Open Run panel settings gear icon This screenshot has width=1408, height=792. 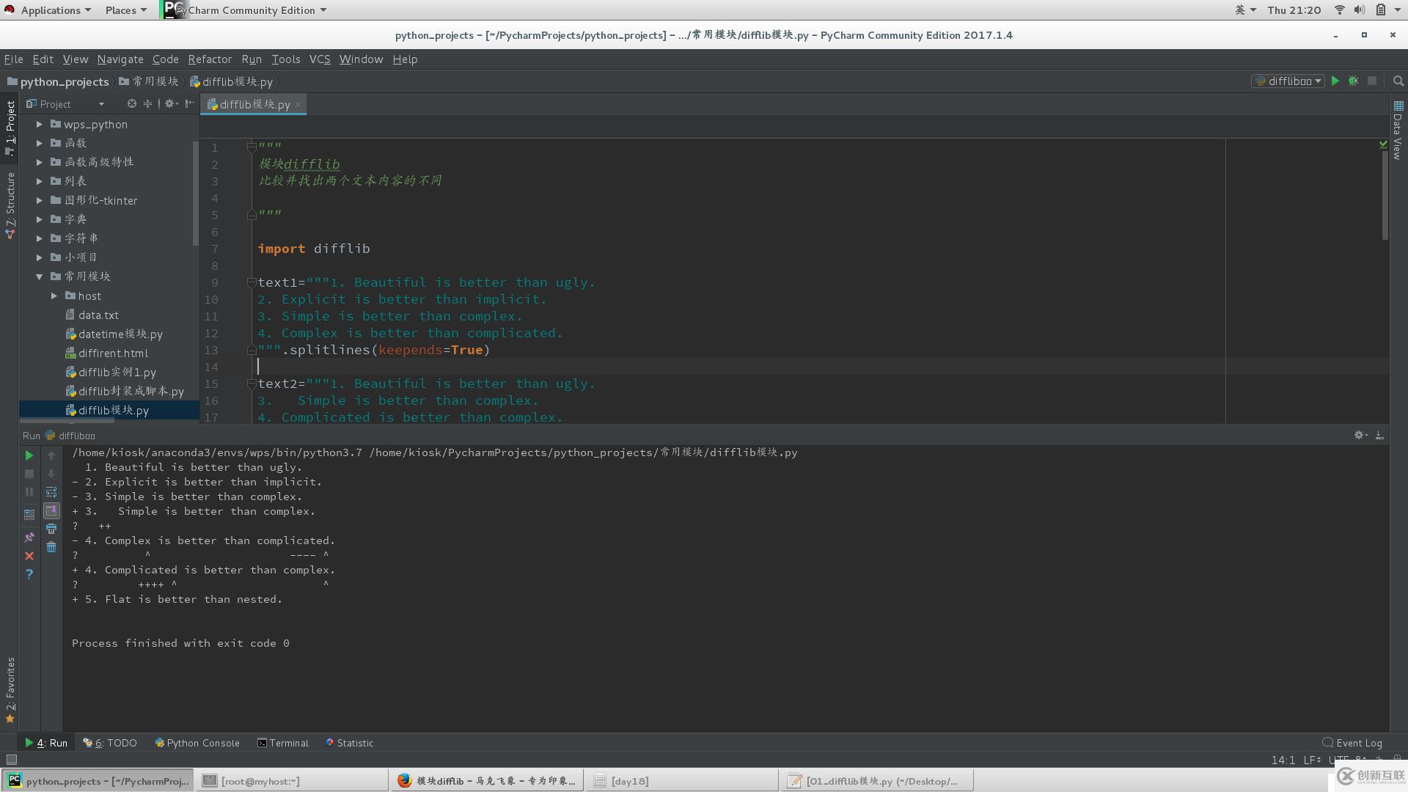pyautogui.click(x=1360, y=435)
